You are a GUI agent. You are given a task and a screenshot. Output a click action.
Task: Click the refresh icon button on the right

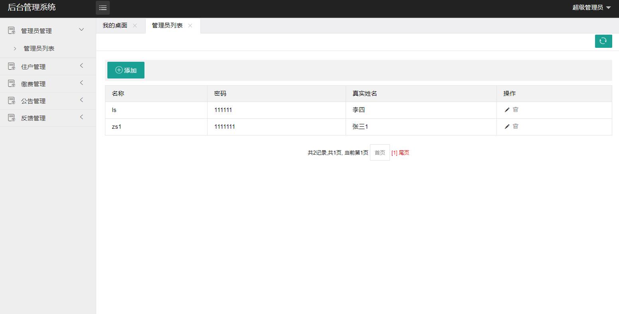603,41
